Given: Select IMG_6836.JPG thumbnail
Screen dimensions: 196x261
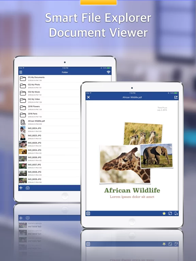Looking at the screenshot, I should (x=23, y=159).
